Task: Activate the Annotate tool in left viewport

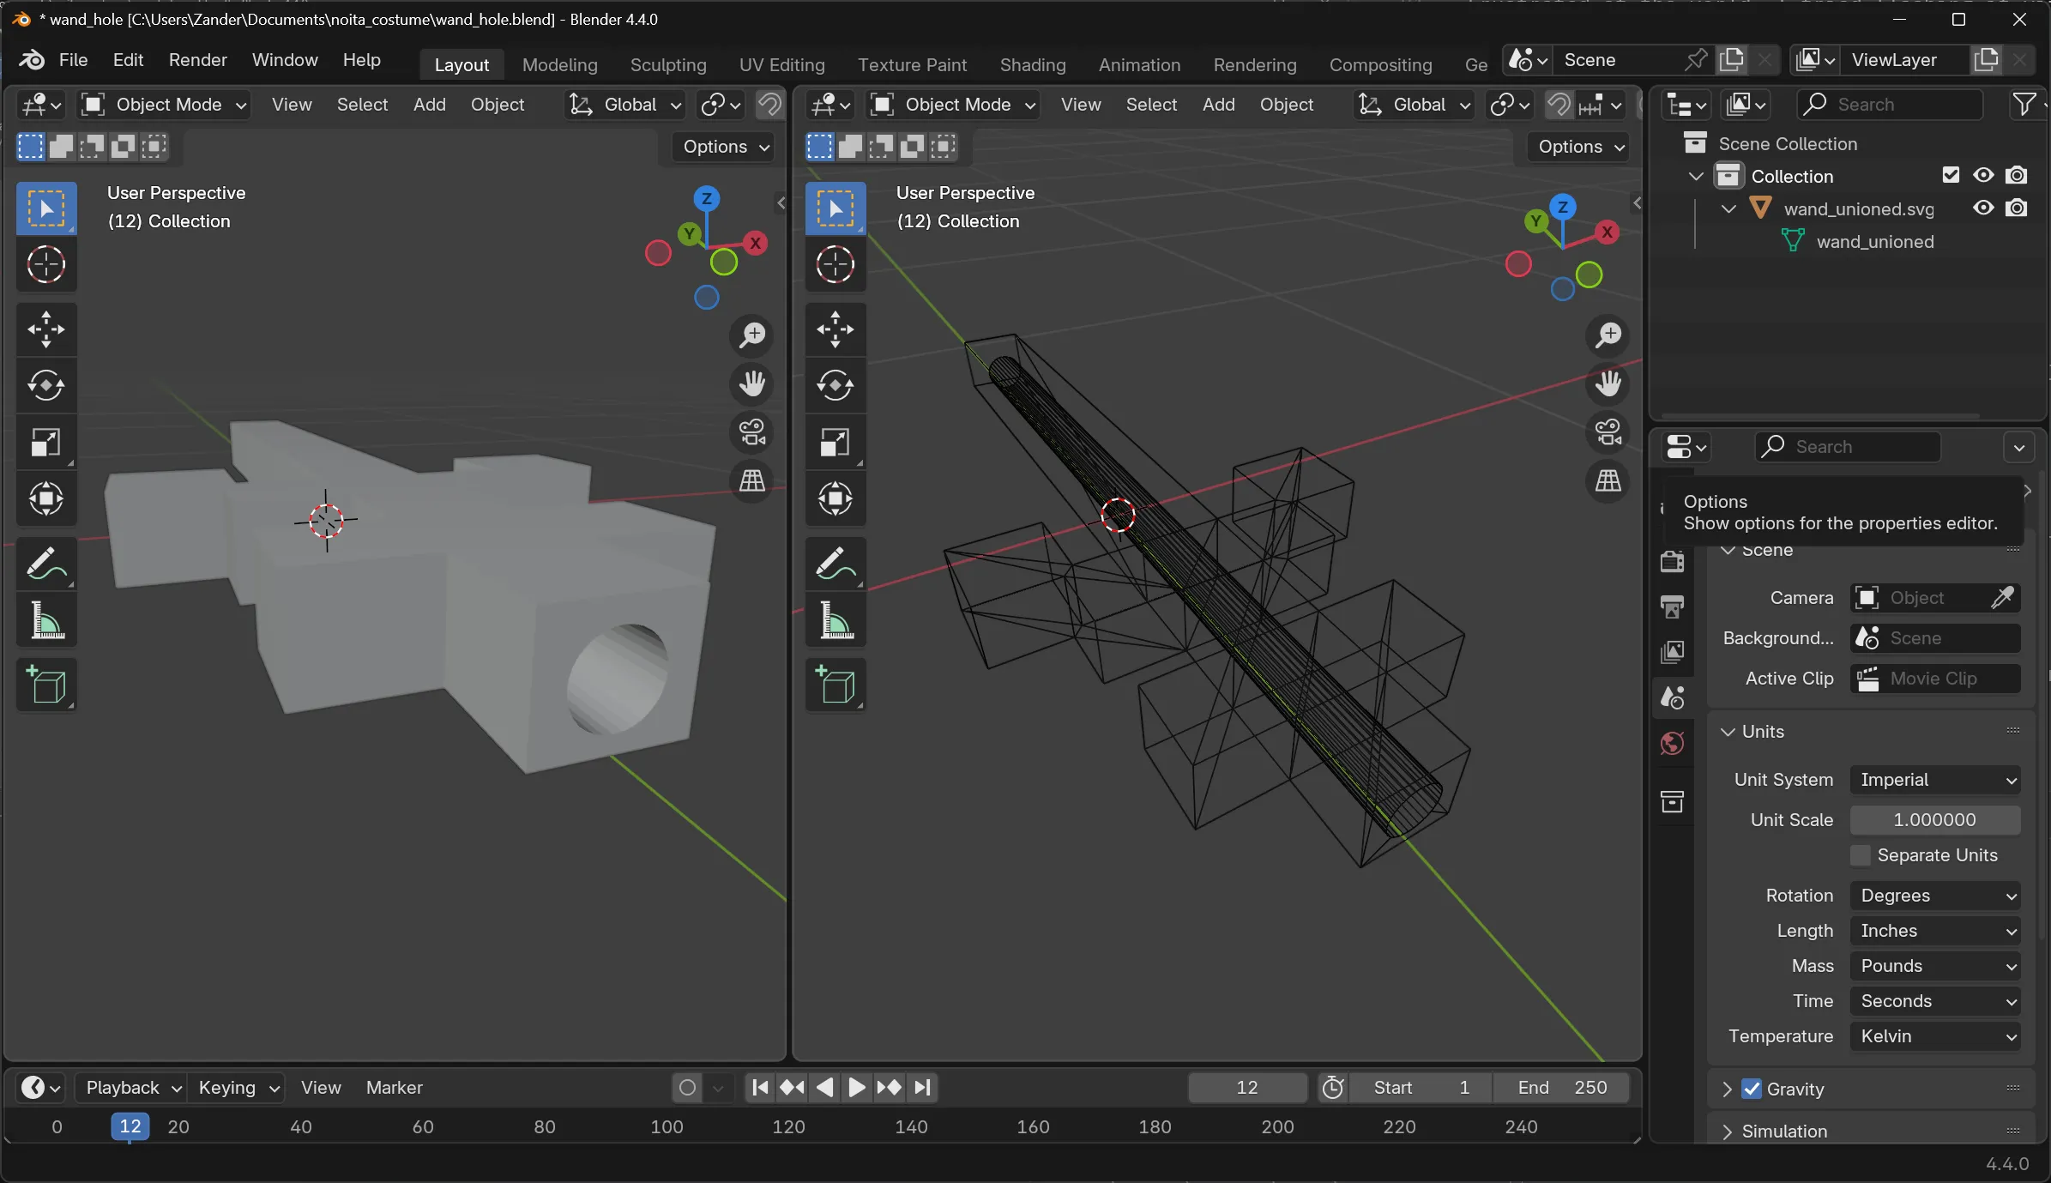Action: [x=46, y=564]
